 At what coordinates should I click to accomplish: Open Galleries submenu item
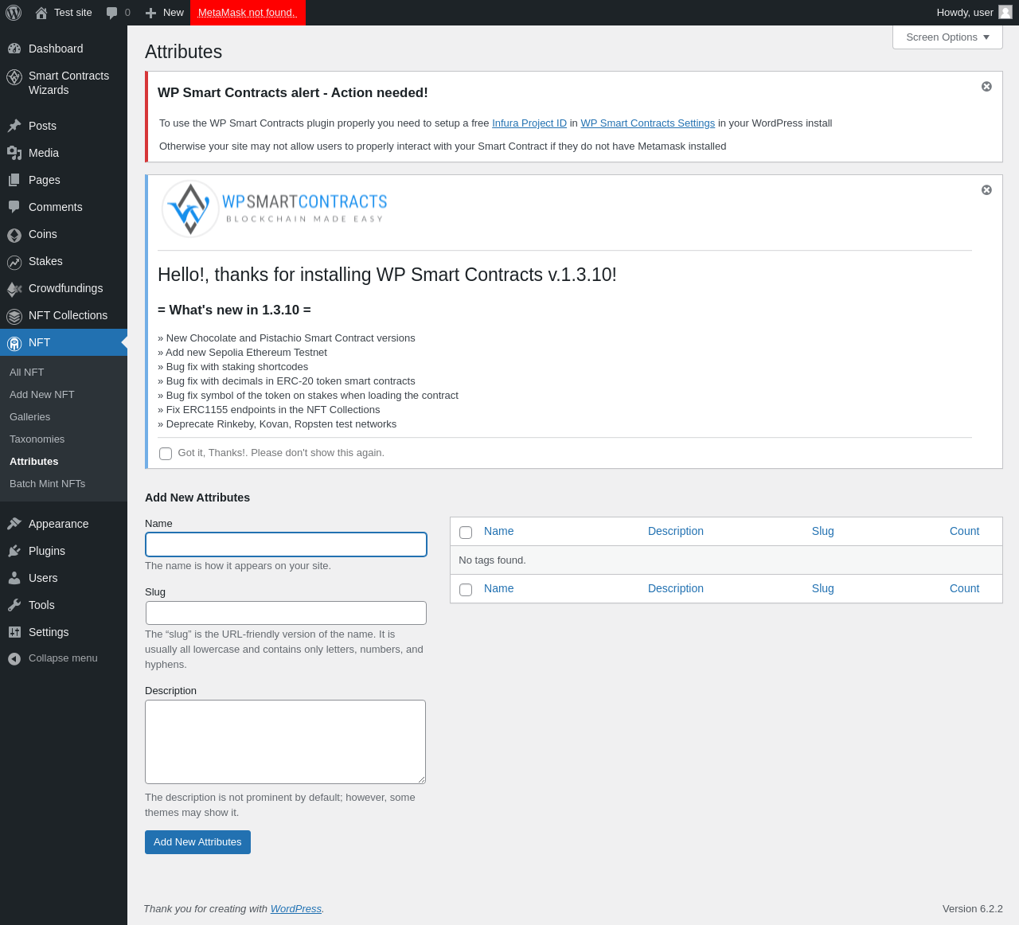coord(30,416)
